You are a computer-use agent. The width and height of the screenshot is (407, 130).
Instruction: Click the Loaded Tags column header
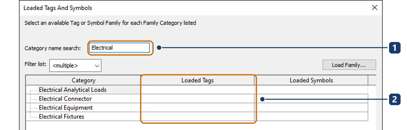pos(198,80)
